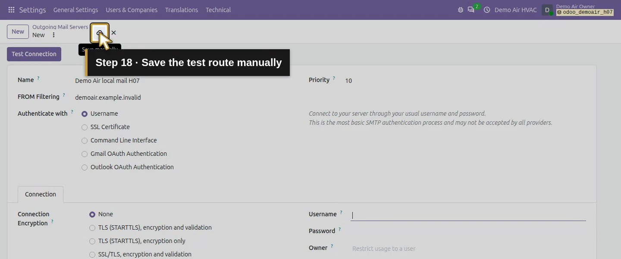Focus the Username input field
This screenshot has width=621, height=259.
(x=468, y=215)
